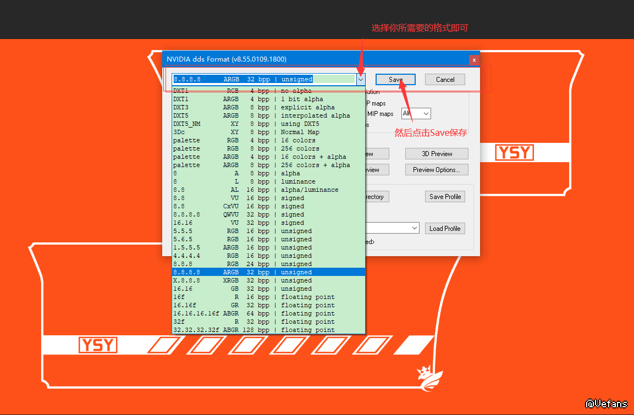Click the Save Profile button
The width and height of the screenshot is (634, 415).
pyautogui.click(x=445, y=197)
